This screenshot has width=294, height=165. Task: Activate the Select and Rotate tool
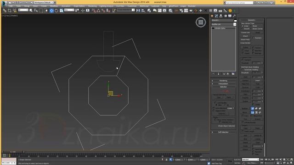57,11
